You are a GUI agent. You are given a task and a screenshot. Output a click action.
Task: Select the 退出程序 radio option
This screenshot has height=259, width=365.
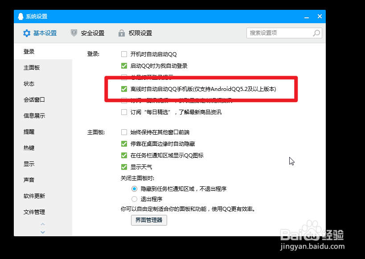click(x=134, y=199)
